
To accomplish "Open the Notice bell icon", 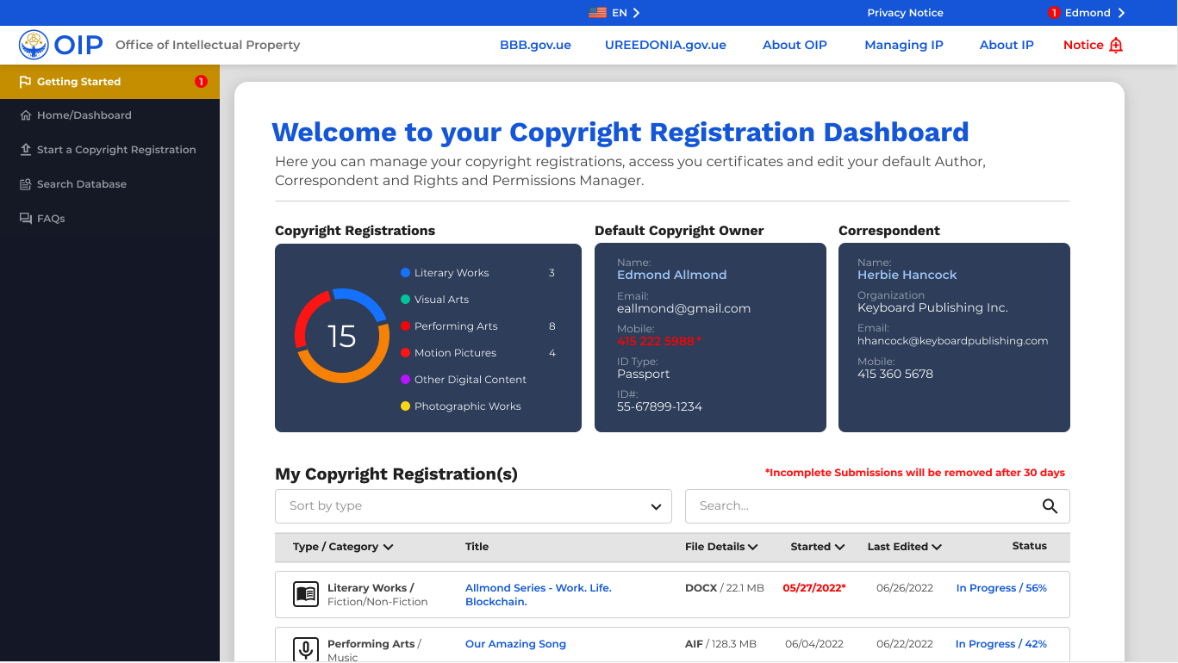I will click(x=1116, y=46).
